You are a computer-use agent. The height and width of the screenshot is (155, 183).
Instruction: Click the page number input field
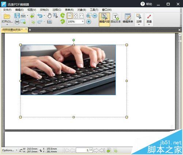84,150
